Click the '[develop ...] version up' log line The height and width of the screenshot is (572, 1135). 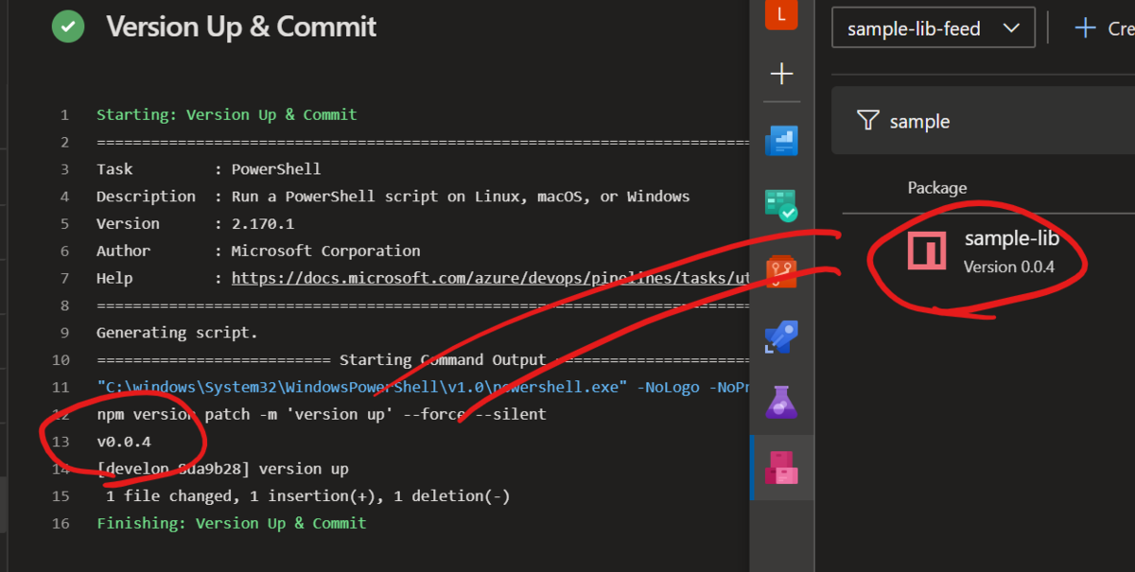(222, 469)
